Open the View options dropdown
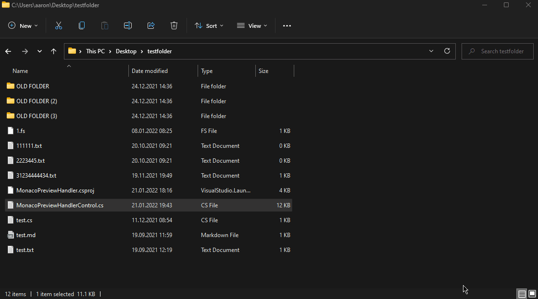This screenshot has width=538, height=299. 252,25
